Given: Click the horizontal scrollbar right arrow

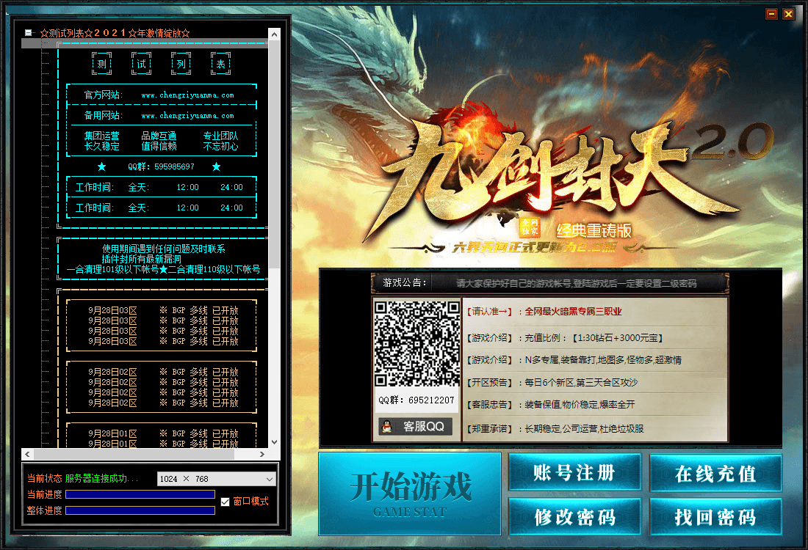Looking at the screenshot, I should 264,454.
